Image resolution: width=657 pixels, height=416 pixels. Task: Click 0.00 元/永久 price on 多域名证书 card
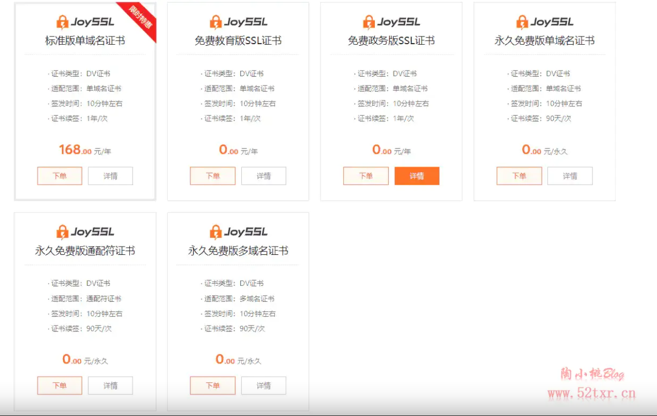[x=238, y=359]
